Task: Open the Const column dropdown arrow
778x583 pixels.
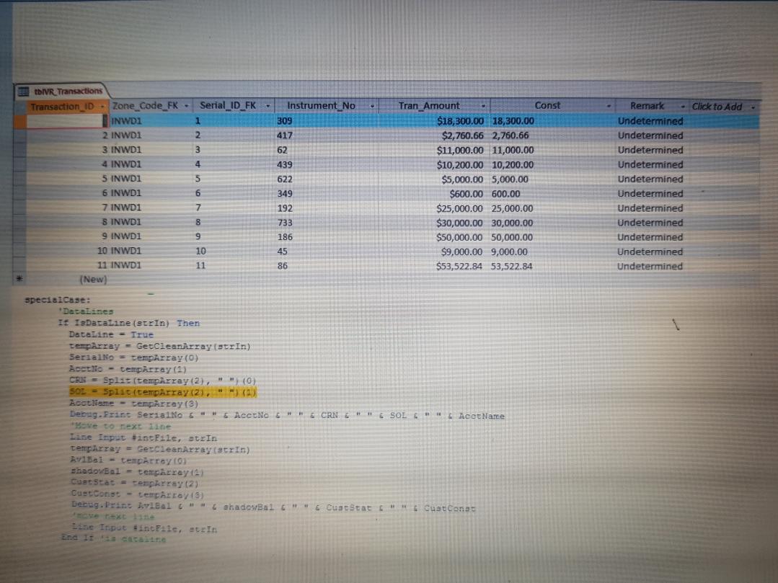Action: click(609, 106)
